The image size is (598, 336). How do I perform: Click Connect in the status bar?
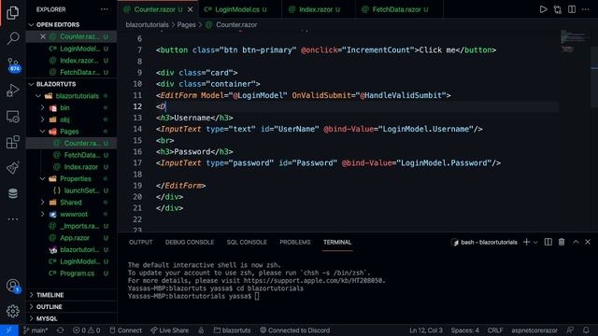tap(125, 330)
